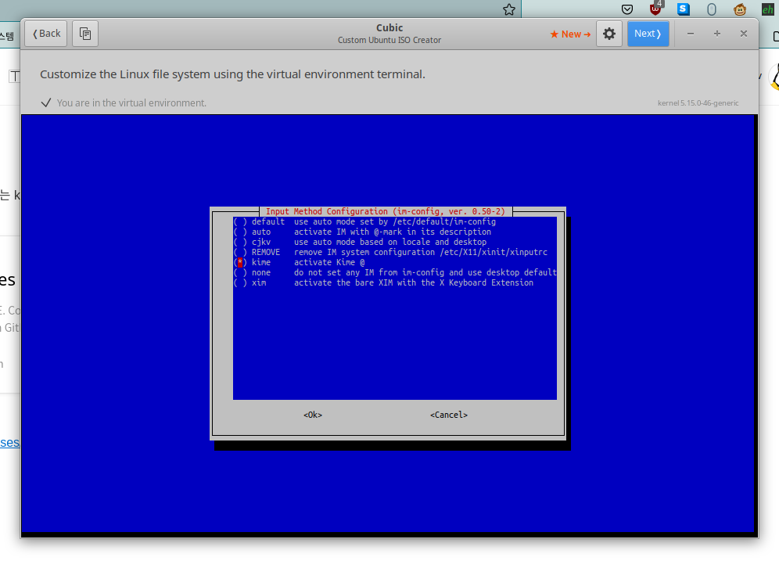The image size is (779, 561).
Task: Click the Input Method Configuration dialog title
Action: click(386, 212)
